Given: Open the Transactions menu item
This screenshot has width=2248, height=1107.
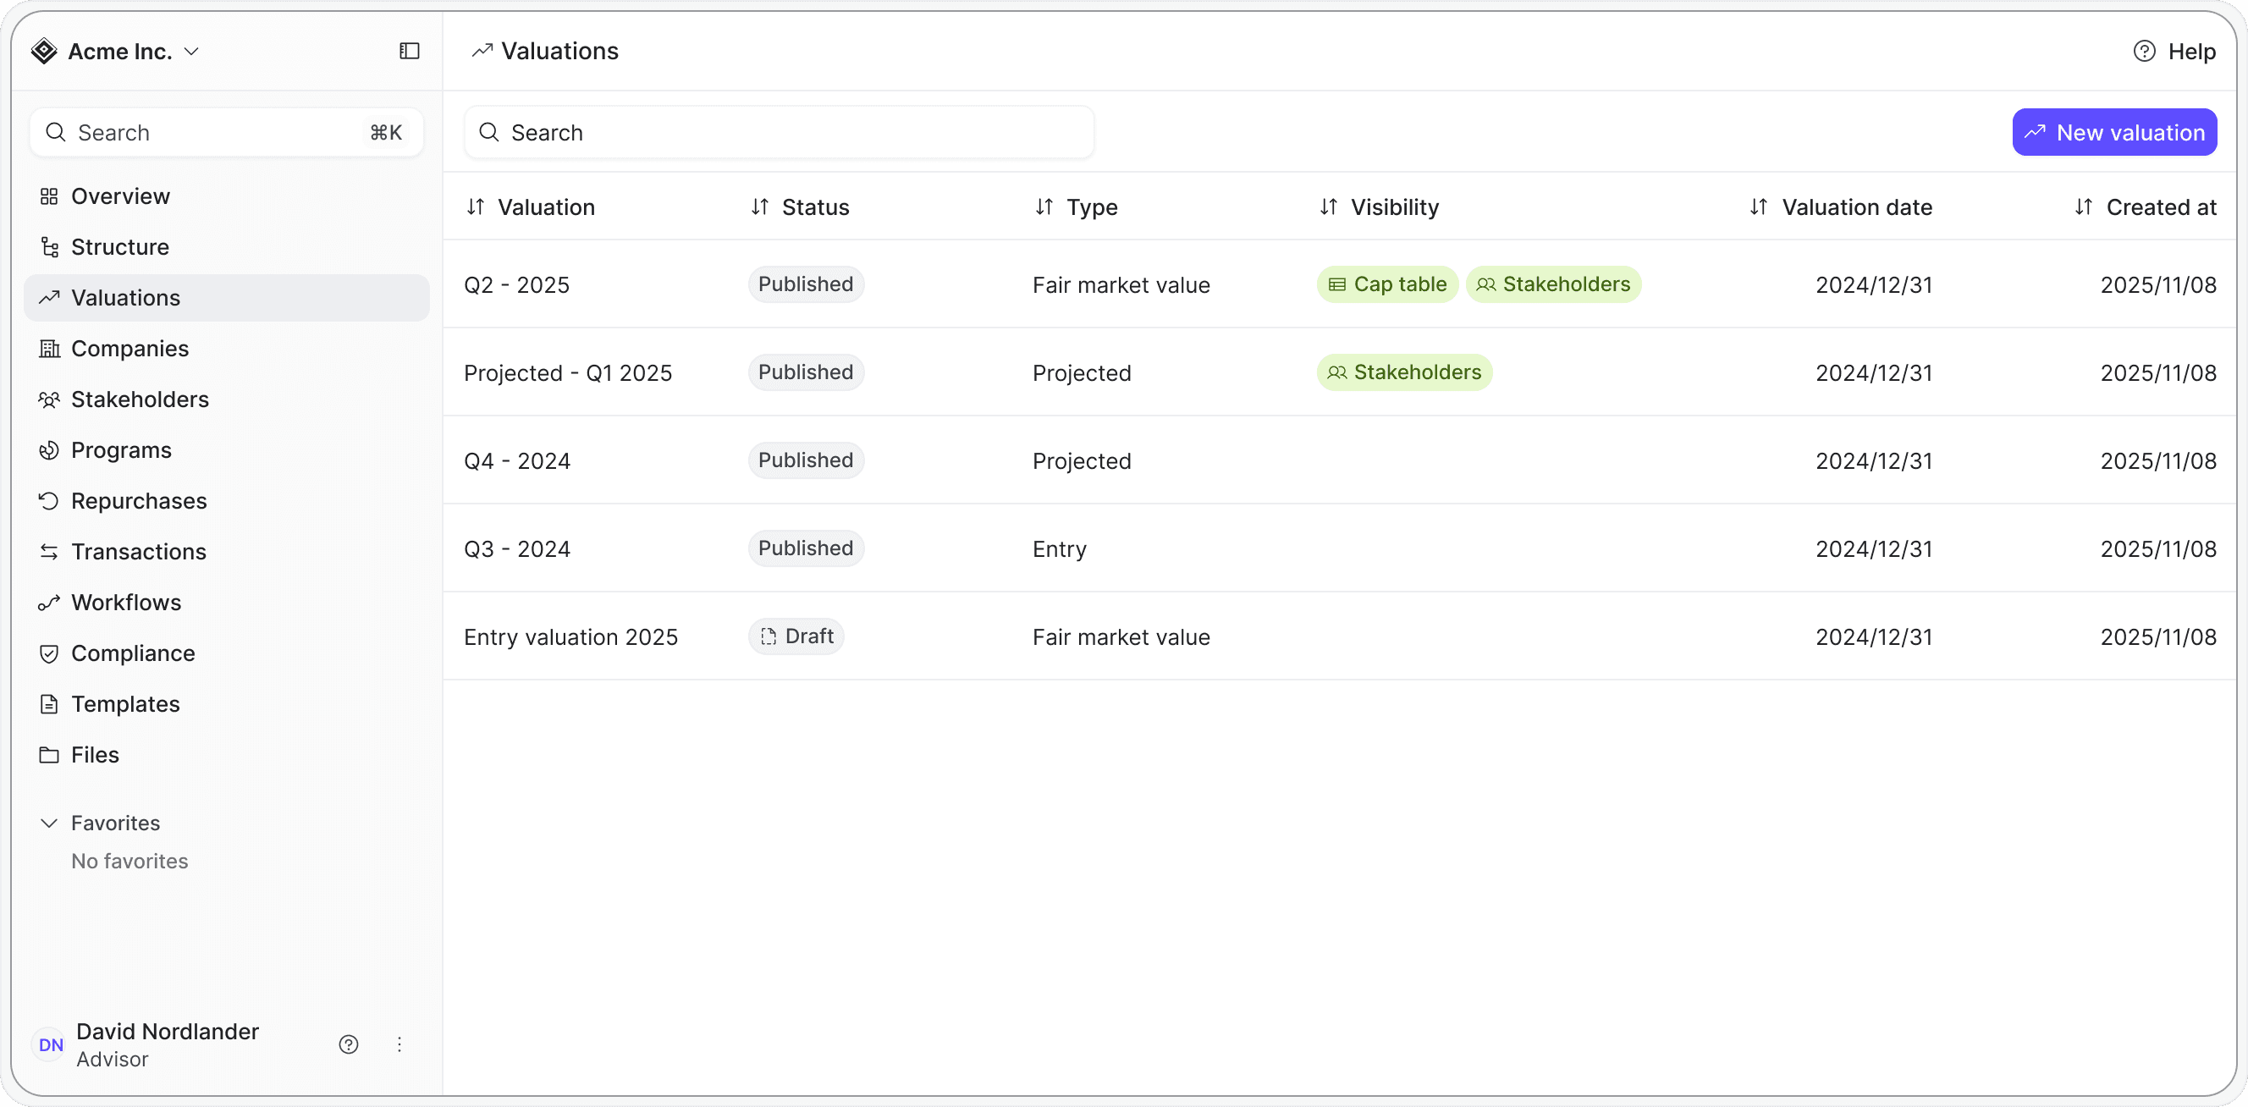Looking at the screenshot, I should 138,551.
